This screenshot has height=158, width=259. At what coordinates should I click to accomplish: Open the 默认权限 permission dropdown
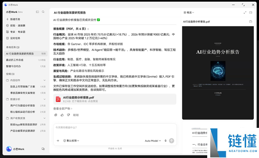point(71,141)
